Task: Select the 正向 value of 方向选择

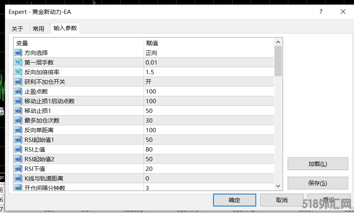Action: point(151,53)
